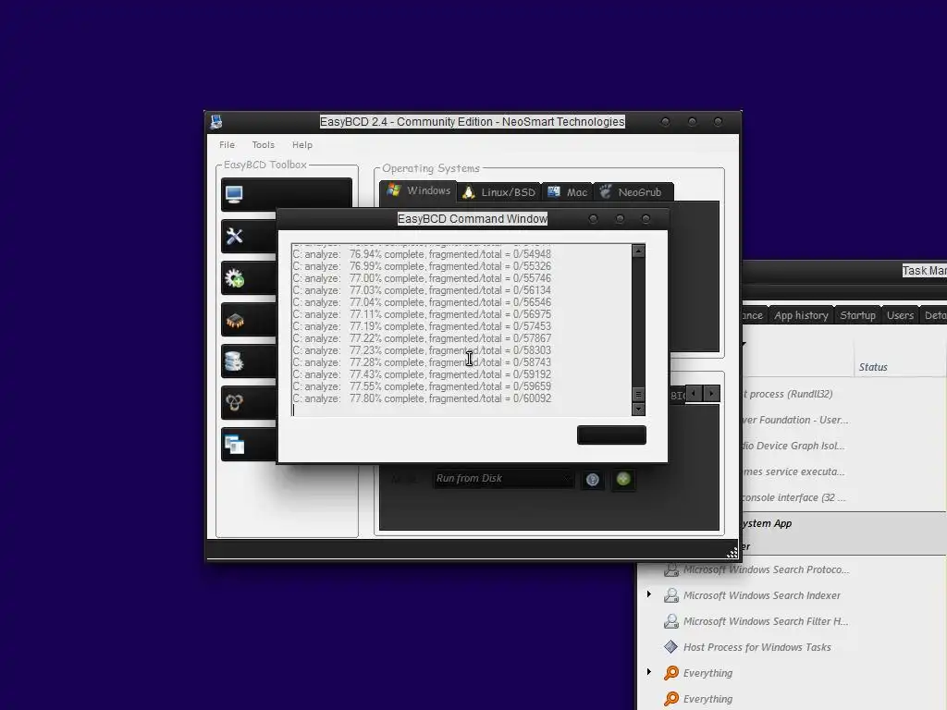Click the line reading 77.80% complete

[x=422, y=398]
